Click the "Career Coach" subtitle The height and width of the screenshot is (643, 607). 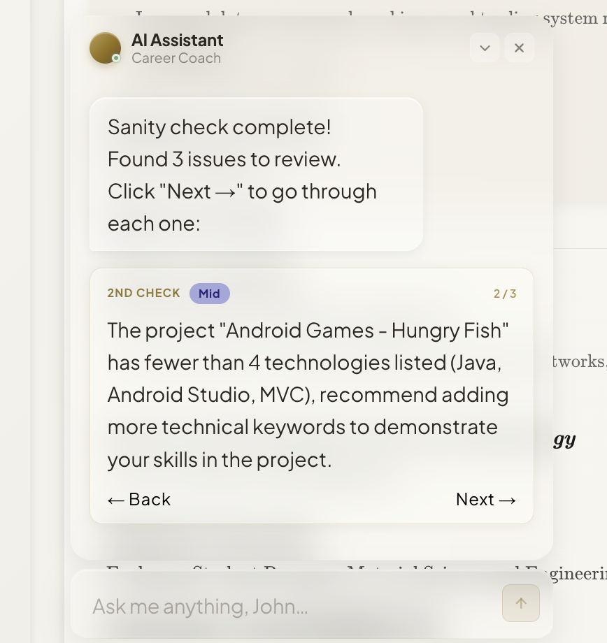176,58
